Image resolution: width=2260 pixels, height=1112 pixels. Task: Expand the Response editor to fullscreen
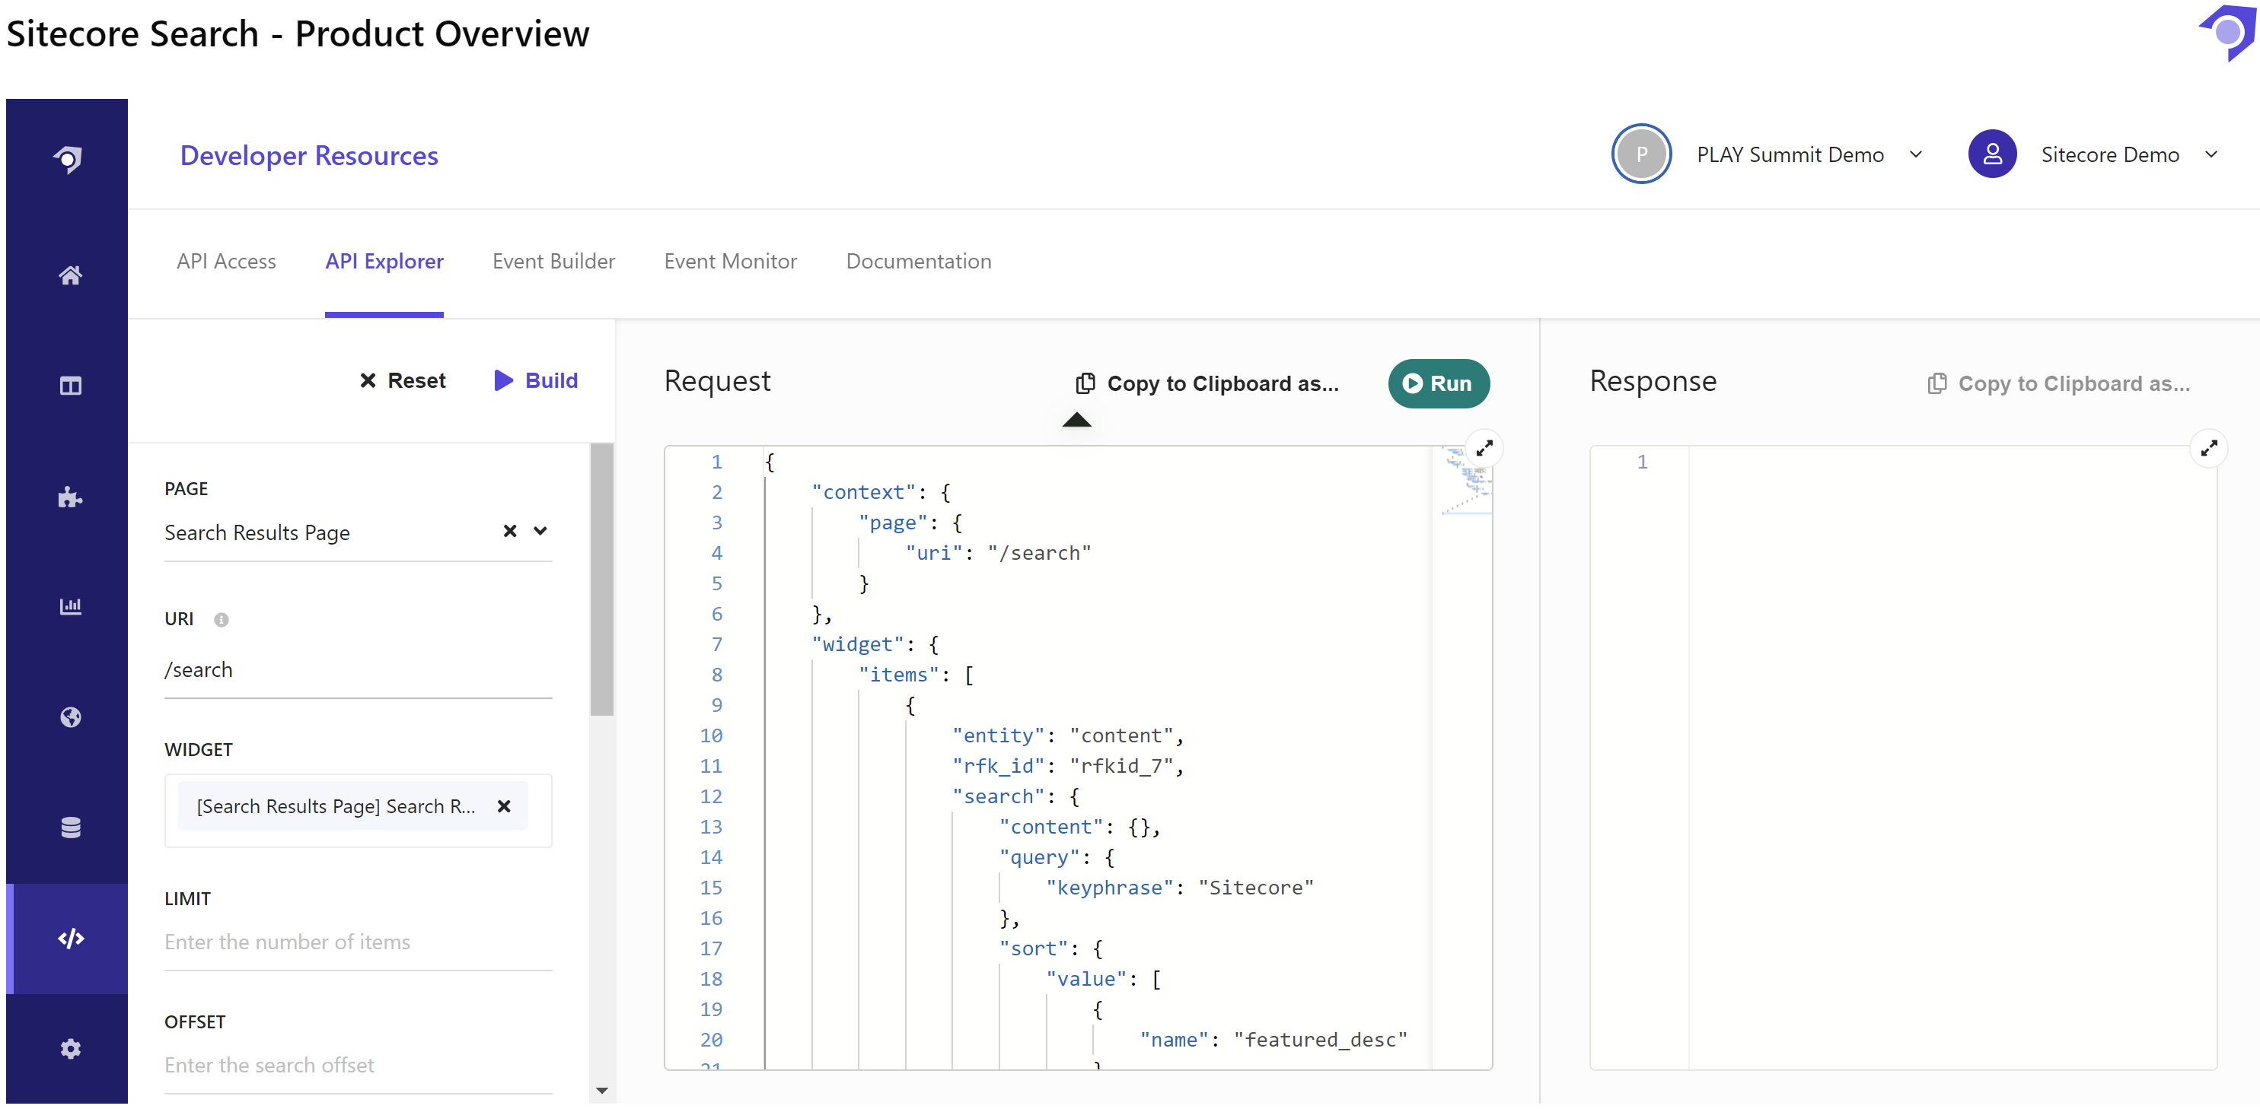[x=2208, y=448]
